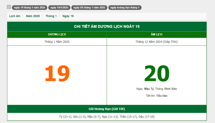Click the bold 'Đinh Sửu' month name

(x=170, y=89)
